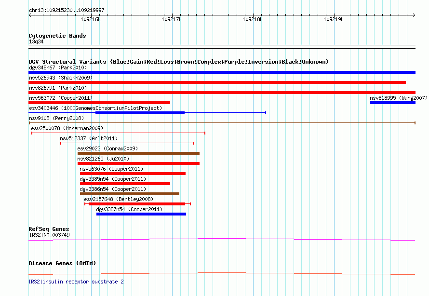Click the nsv563076 (Cooper2011) label

[x=111, y=169]
